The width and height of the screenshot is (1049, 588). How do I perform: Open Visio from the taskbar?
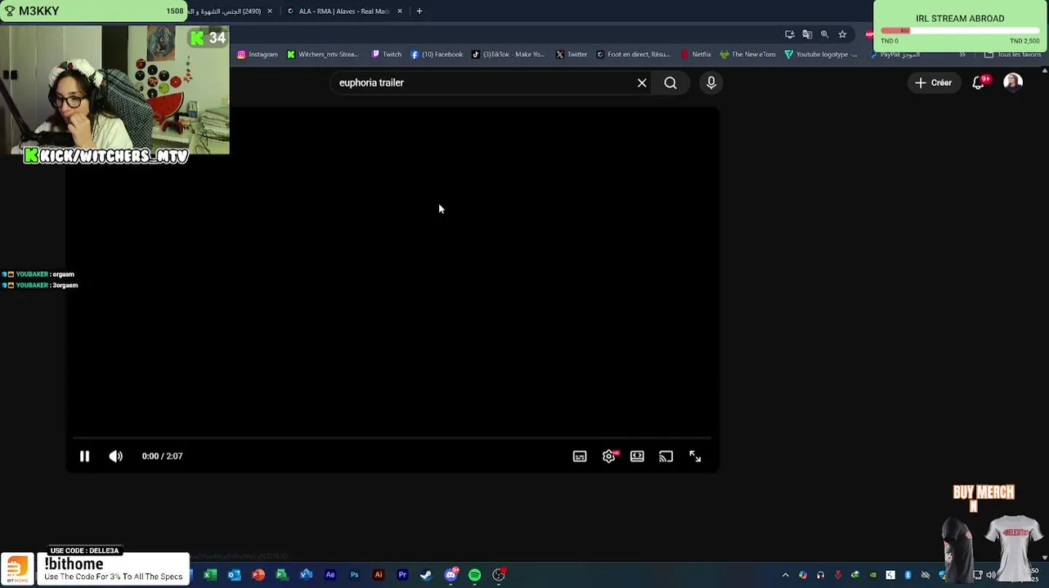(x=306, y=575)
